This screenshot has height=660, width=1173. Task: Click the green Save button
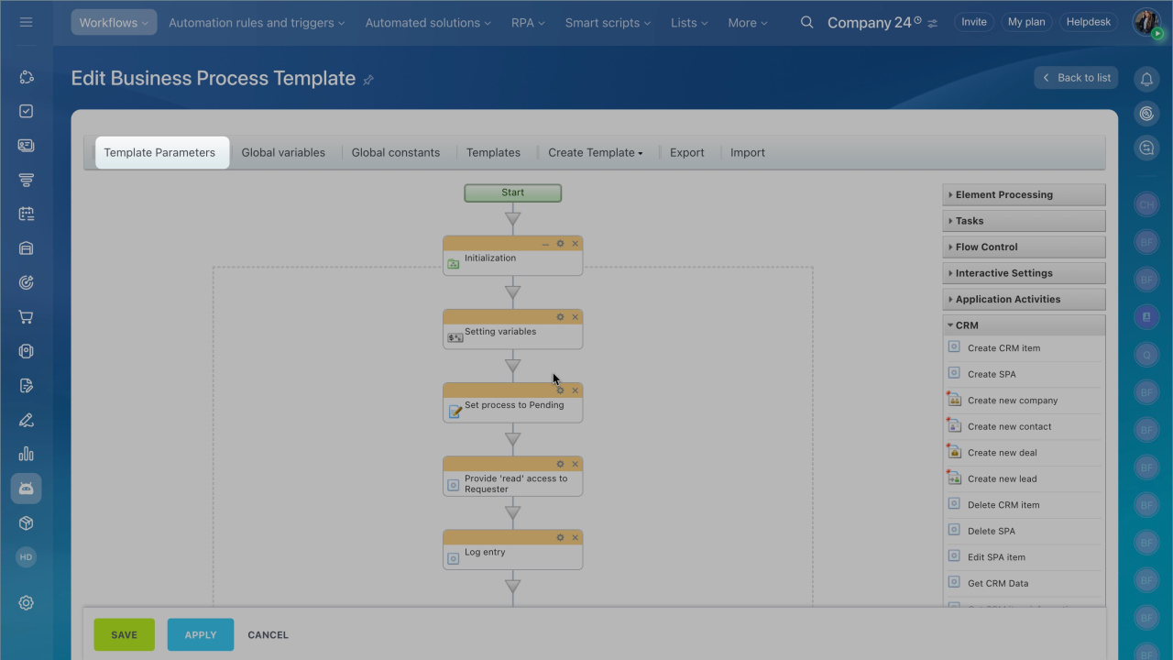coord(124,634)
